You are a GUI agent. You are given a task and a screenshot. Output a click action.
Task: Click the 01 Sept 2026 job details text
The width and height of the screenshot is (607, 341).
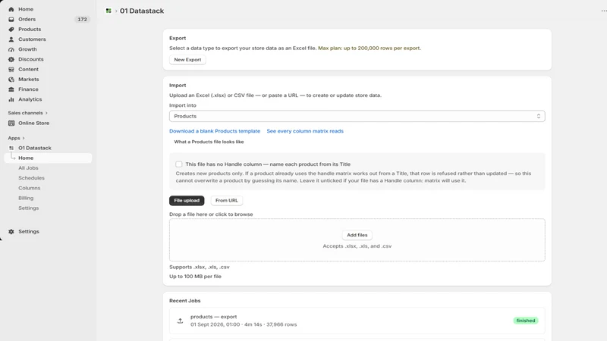click(244, 325)
